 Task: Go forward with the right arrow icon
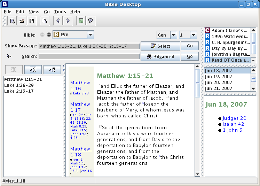pos(68,21)
